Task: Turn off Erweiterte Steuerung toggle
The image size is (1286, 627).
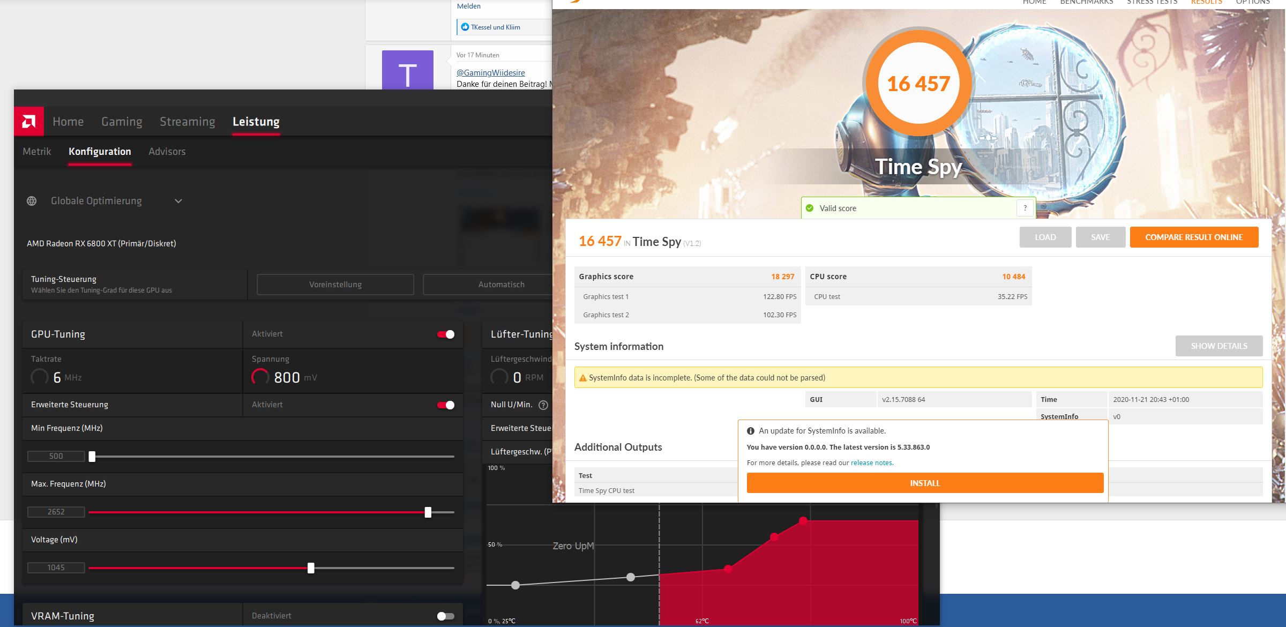Action: coord(446,405)
